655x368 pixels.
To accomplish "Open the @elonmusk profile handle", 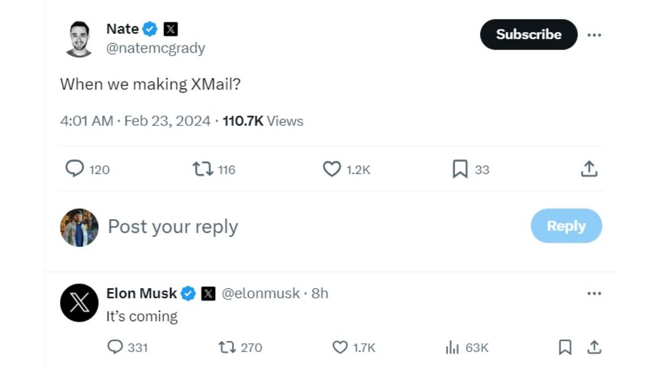I will coord(261,293).
